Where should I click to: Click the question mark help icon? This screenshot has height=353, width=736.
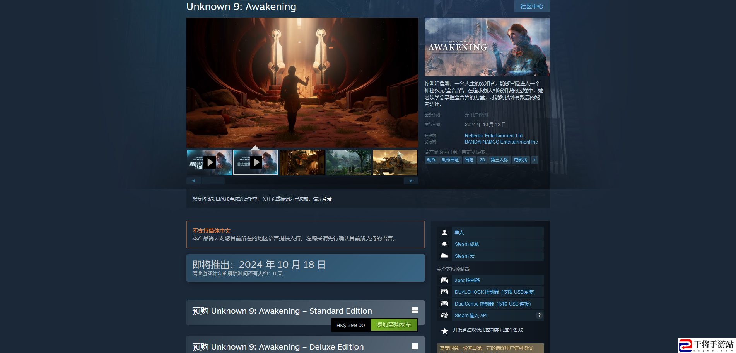click(x=539, y=315)
